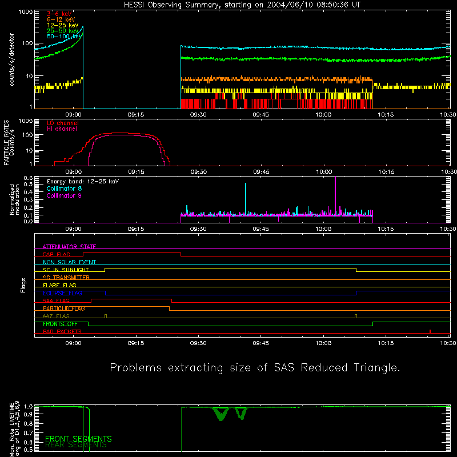Click the FLARE_FLAG label

click(x=59, y=285)
